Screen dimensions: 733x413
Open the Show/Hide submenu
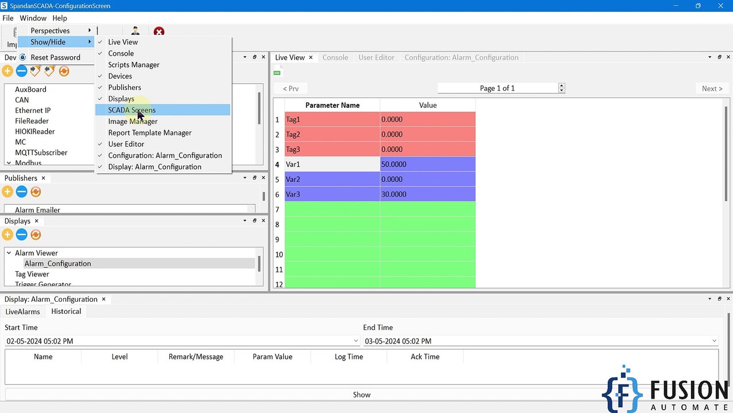56,42
